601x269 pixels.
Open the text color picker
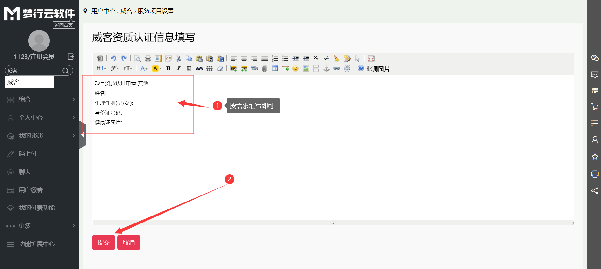point(144,68)
